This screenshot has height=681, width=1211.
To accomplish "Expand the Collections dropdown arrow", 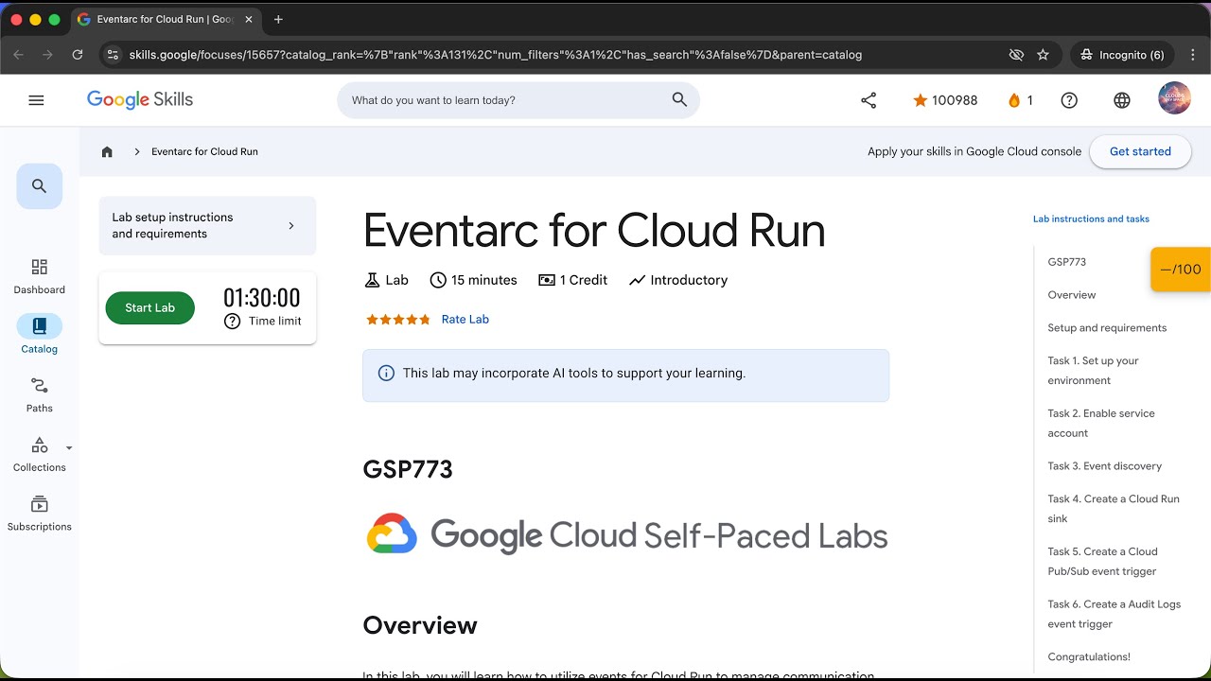I will (69, 448).
